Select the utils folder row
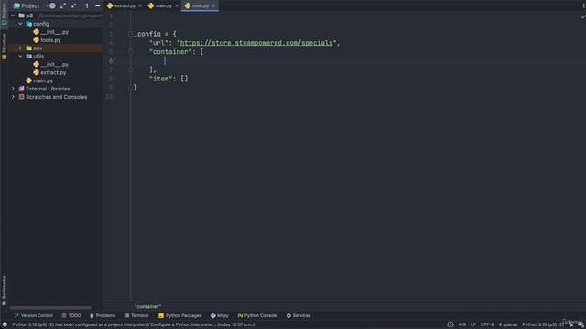This screenshot has width=586, height=329. point(55,57)
